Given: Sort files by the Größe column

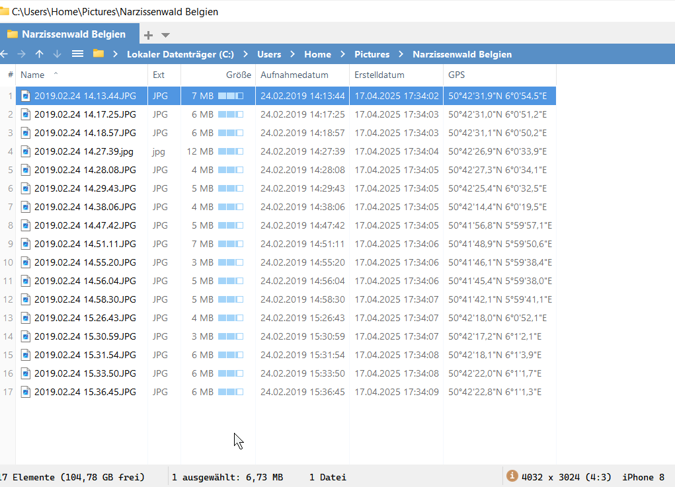Looking at the screenshot, I should (x=238, y=75).
